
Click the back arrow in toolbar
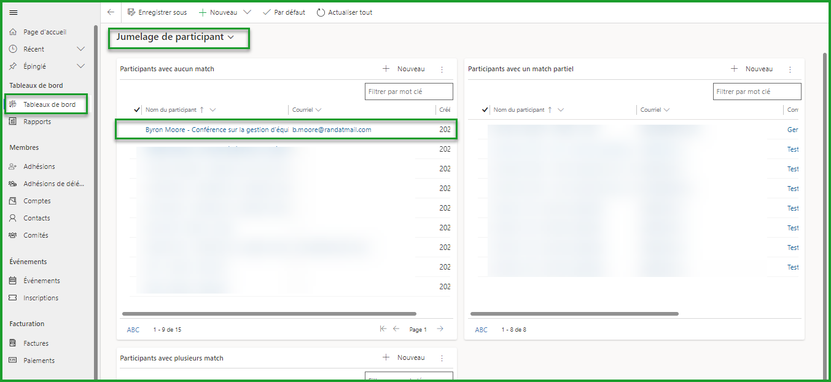[x=111, y=12]
